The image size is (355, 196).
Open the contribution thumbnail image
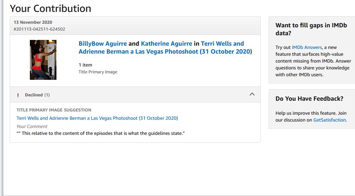tap(43, 60)
